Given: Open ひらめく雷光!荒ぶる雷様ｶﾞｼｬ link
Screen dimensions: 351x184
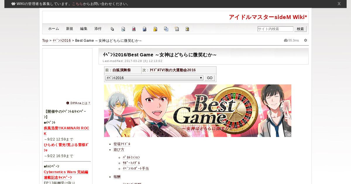Looking at the screenshot, I should [66, 147].
